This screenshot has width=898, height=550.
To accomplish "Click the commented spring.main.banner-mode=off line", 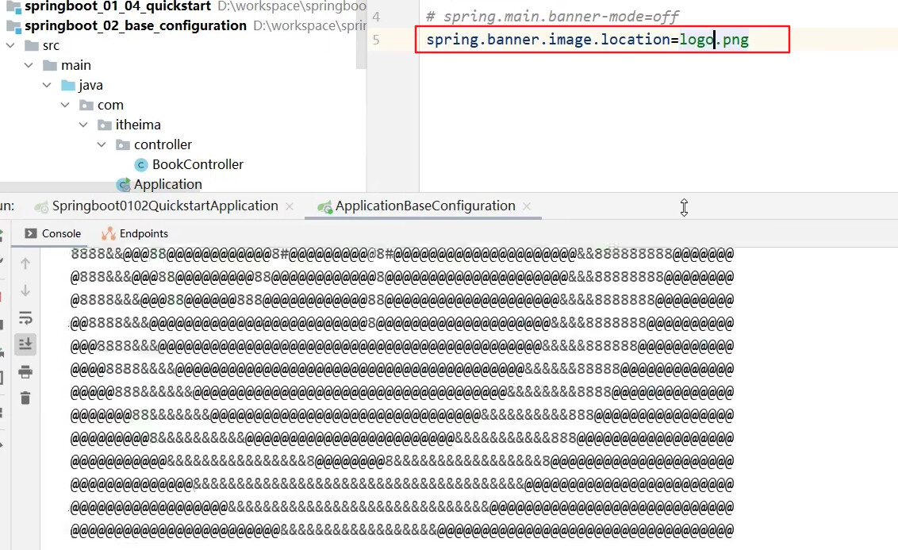I will pyautogui.click(x=553, y=17).
